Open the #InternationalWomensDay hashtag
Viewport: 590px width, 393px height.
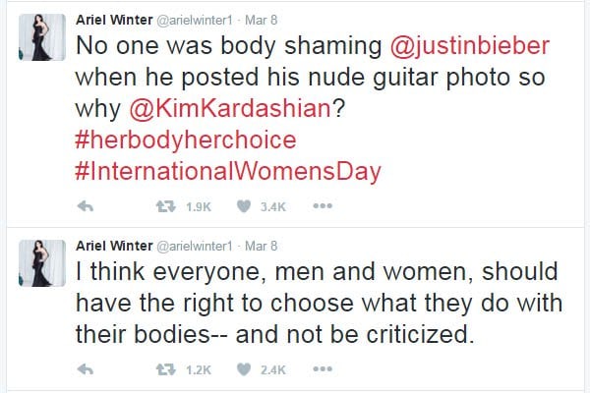(x=228, y=172)
